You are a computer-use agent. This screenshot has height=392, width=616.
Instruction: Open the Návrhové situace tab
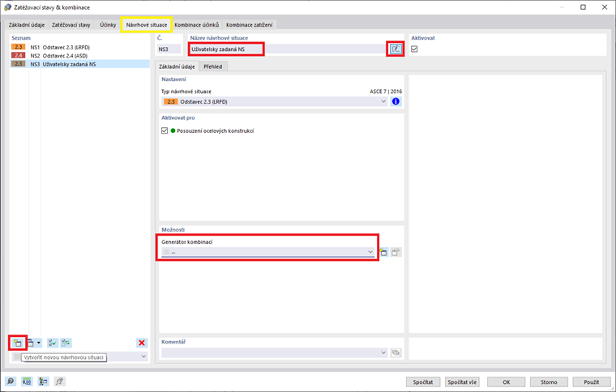tap(147, 25)
